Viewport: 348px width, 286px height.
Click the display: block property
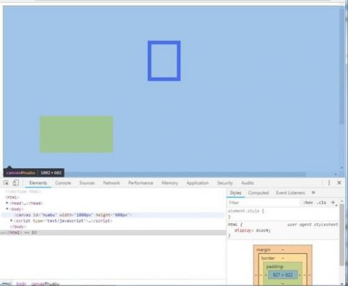point(252,230)
